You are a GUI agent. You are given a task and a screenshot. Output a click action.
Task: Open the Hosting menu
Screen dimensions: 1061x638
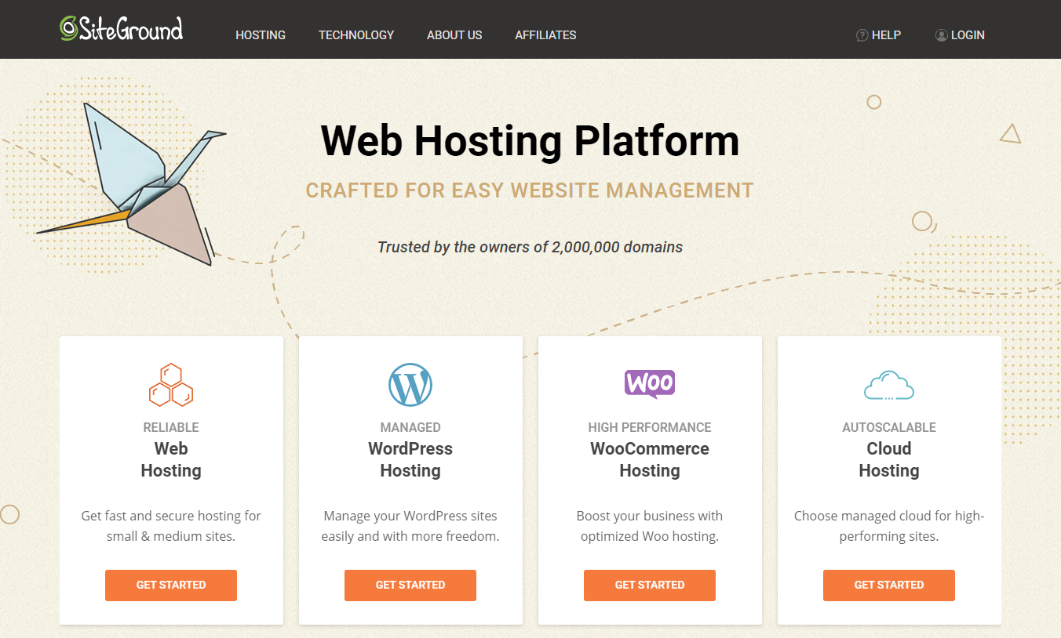coord(261,35)
